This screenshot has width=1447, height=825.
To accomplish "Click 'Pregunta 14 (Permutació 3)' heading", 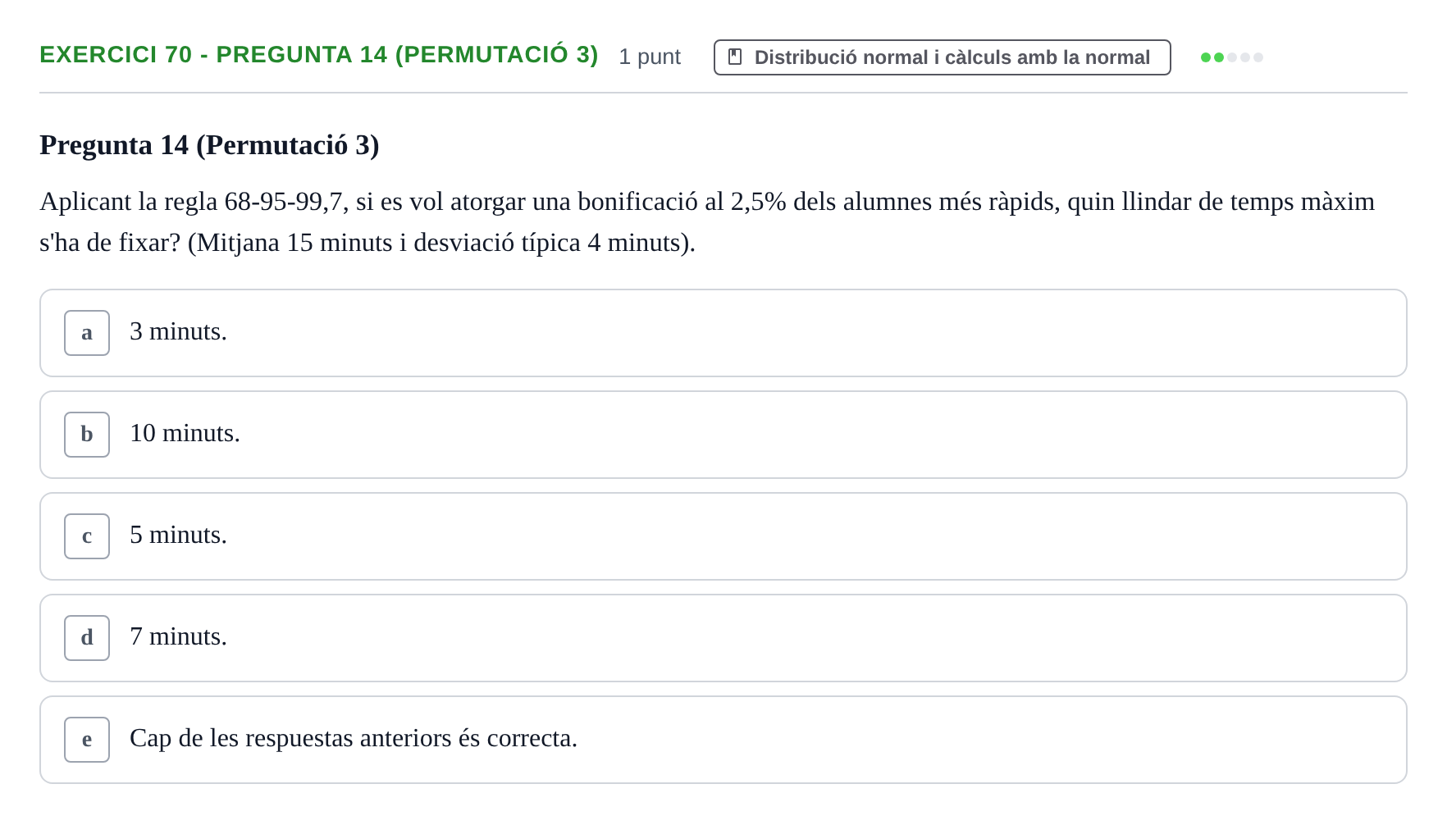I will (x=209, y=145).
